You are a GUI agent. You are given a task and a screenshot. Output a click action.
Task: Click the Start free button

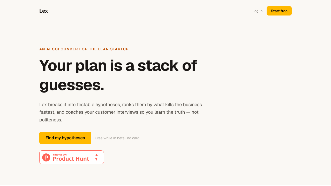click(279, 11)
